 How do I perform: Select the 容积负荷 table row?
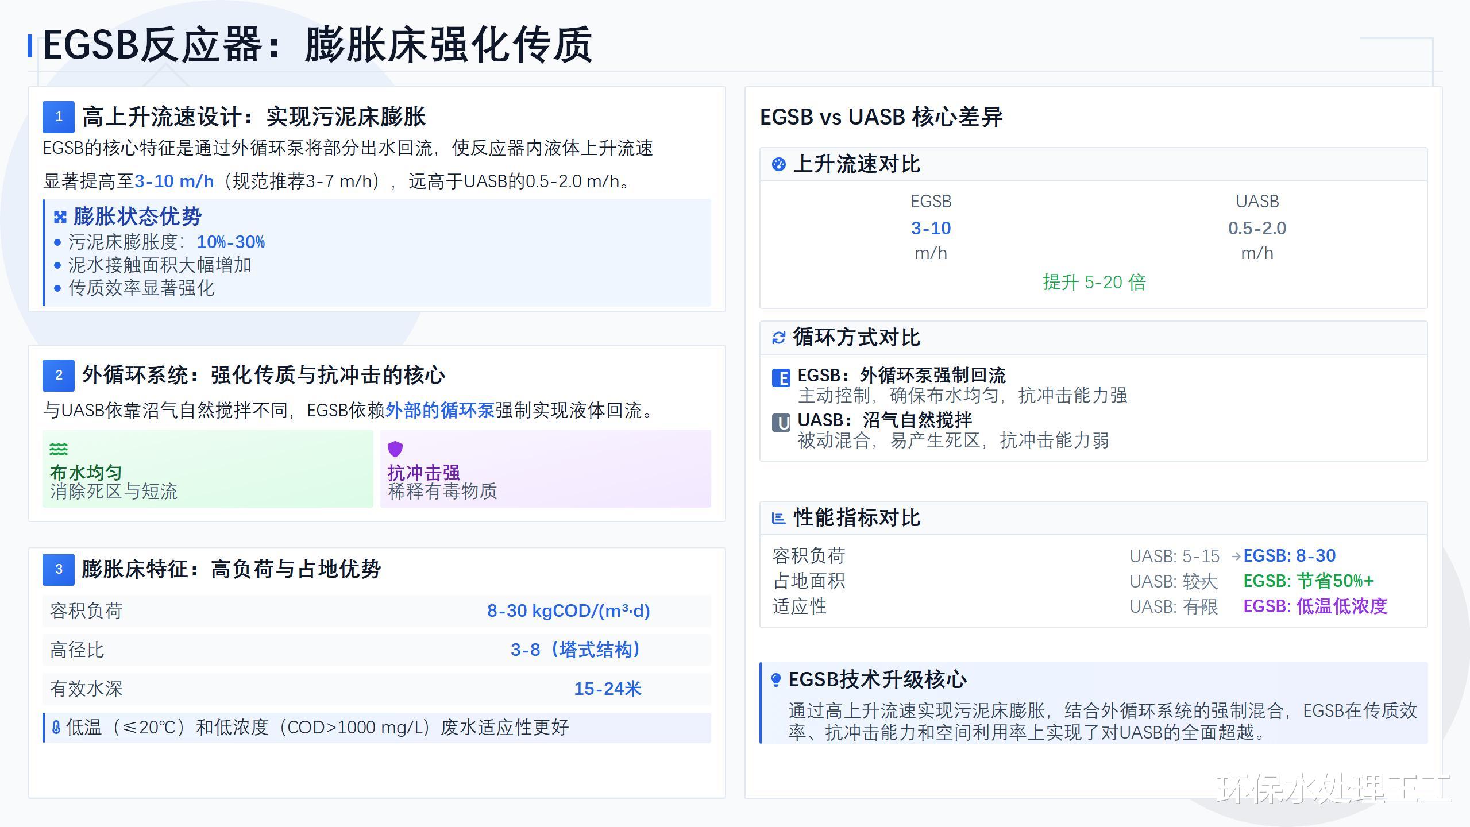click(376, 610)
